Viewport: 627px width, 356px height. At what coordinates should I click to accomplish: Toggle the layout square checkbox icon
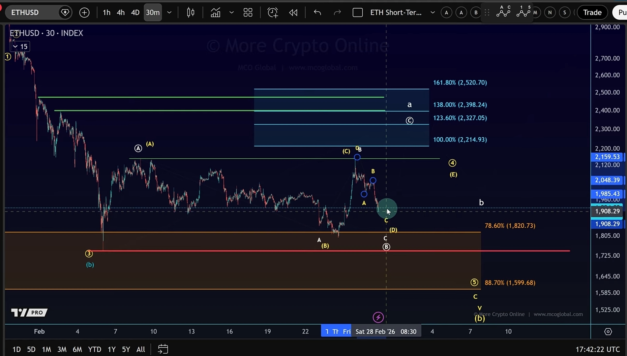(358, 13)
